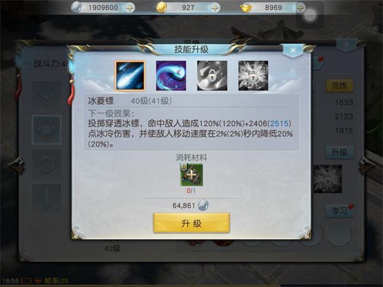Select the purple swirling orb skill icon
This screenshot has width=383, height=287.
pos(171,76)
